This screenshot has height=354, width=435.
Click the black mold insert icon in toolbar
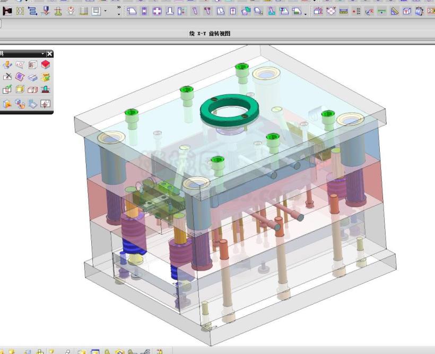point(7,11)
